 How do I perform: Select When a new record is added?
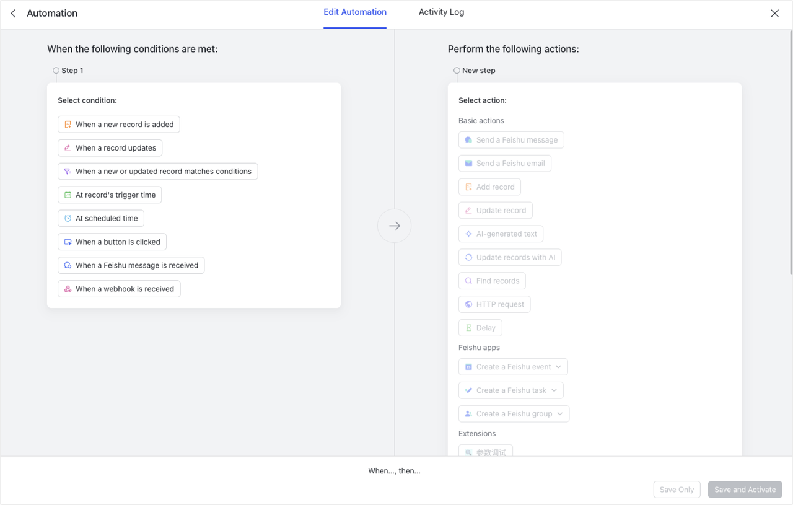119,125
